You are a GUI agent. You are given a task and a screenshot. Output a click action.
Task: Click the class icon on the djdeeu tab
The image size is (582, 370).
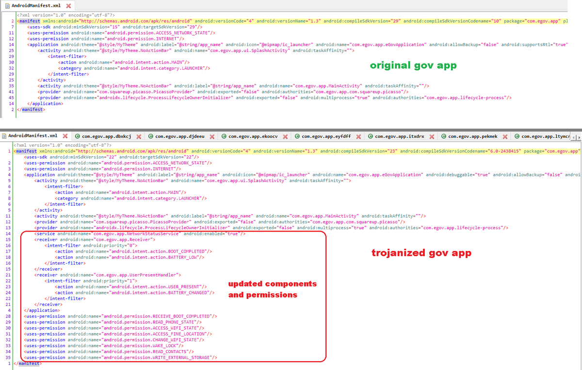coord(151,136)
